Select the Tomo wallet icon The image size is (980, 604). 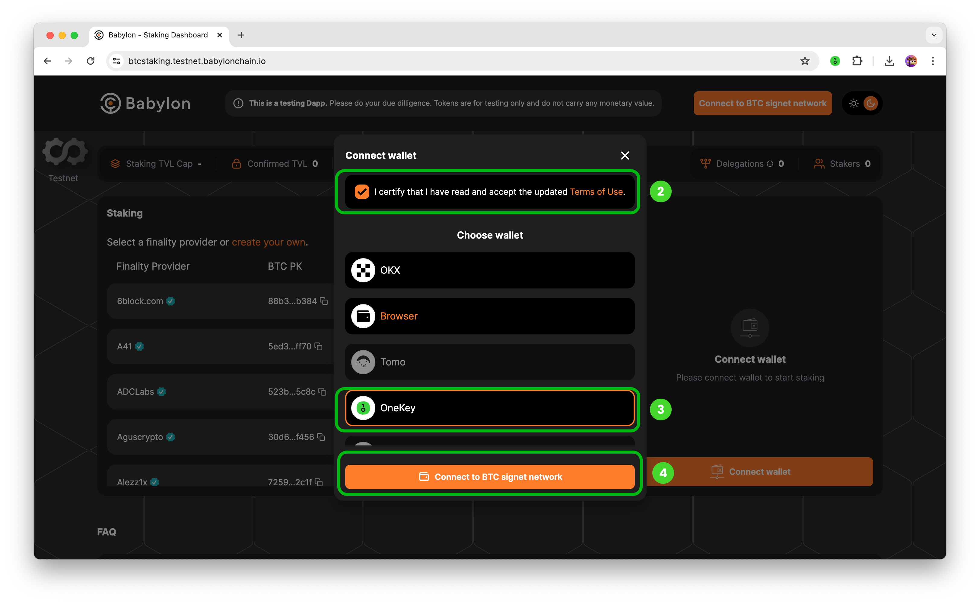point(363,362)
